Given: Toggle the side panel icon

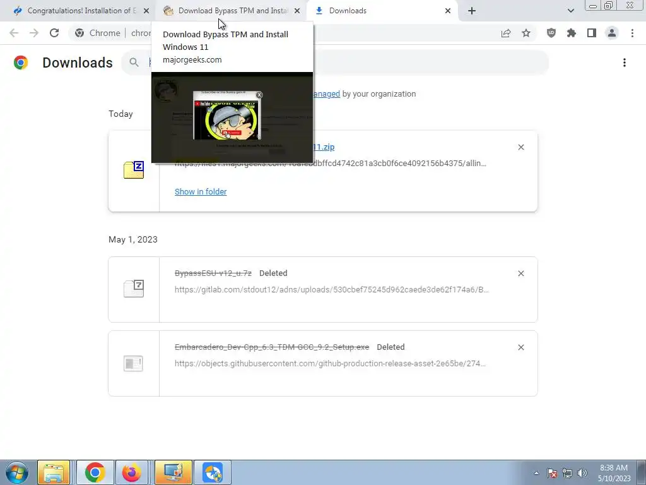Looking at the screenshot, I should [592, 33].
